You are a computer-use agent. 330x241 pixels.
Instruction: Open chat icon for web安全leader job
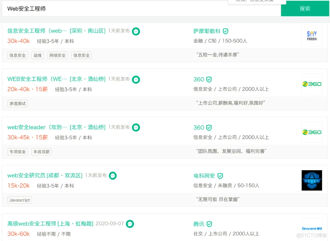136,128
